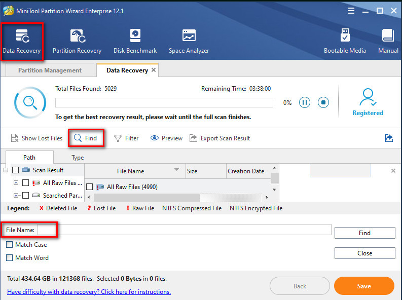Switch to the Type tab

tap(78, 158)
